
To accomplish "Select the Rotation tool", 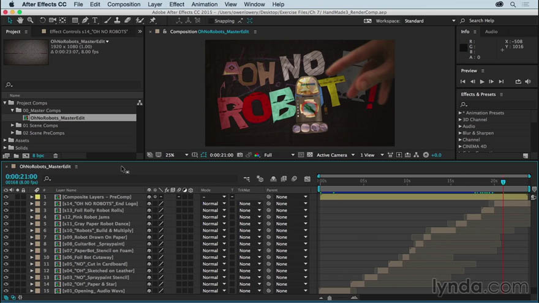I will 42,21.
